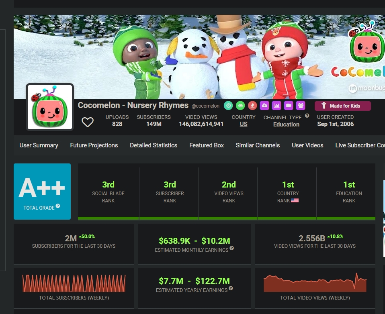Click the purple group users badge

tap(301, 106)
